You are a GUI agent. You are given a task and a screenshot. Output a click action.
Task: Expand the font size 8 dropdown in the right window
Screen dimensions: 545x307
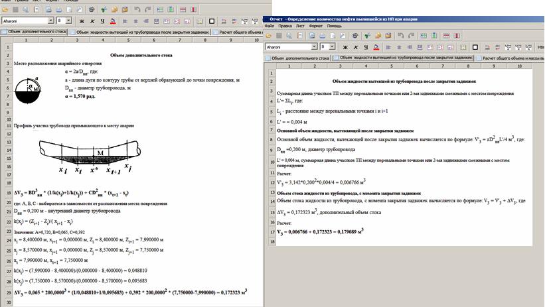(333, 47)
